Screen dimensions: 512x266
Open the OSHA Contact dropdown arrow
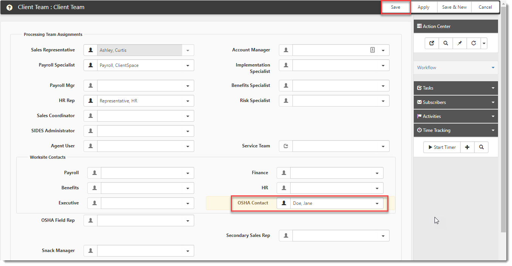(377, 204)
